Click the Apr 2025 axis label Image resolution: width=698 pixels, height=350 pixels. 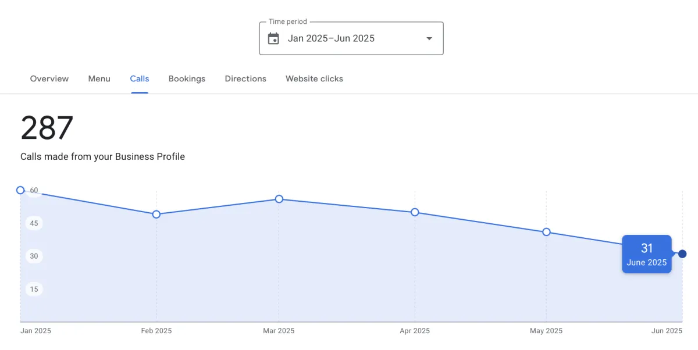point(415,331)
